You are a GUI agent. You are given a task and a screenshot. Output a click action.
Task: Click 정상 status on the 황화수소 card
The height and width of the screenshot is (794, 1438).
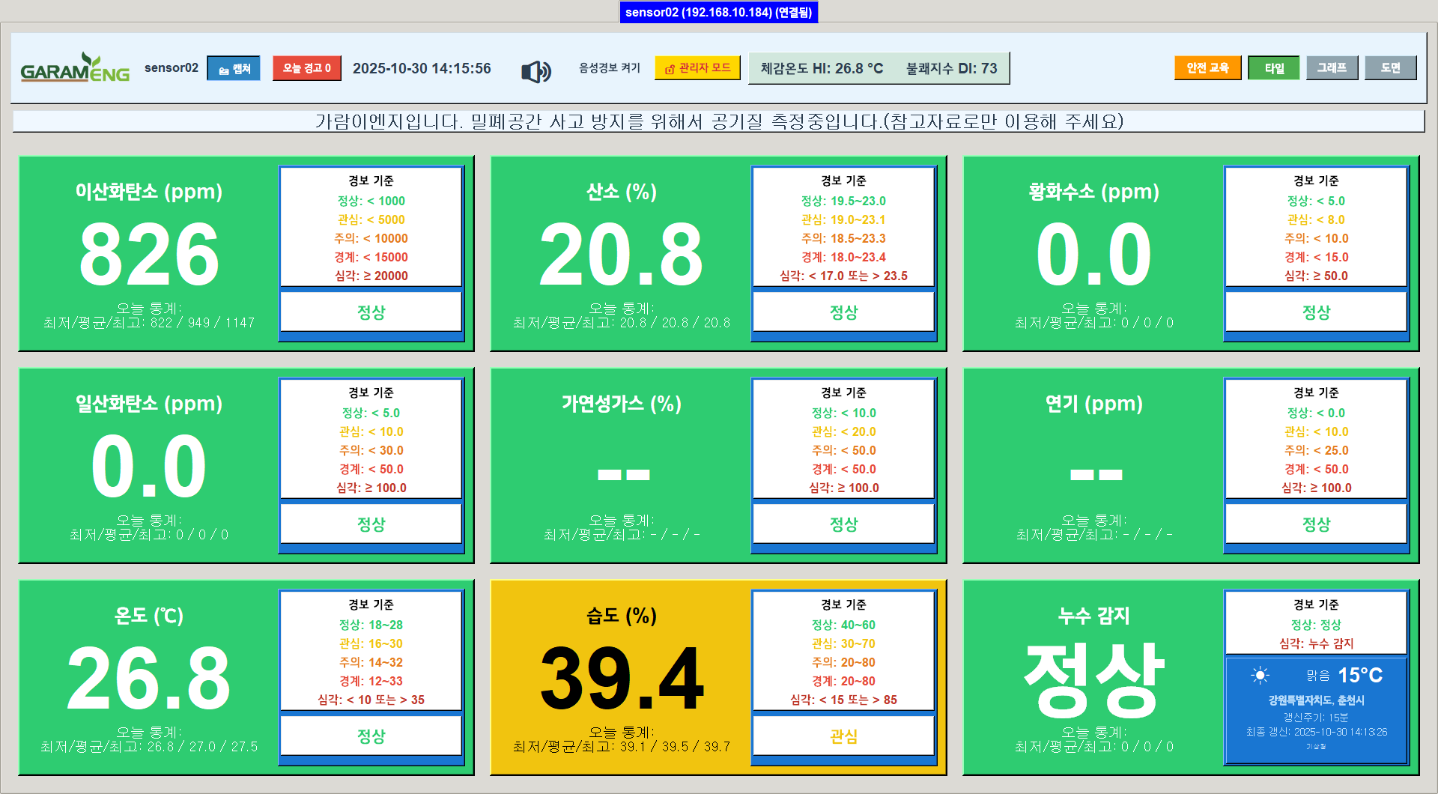point(1315,312)
